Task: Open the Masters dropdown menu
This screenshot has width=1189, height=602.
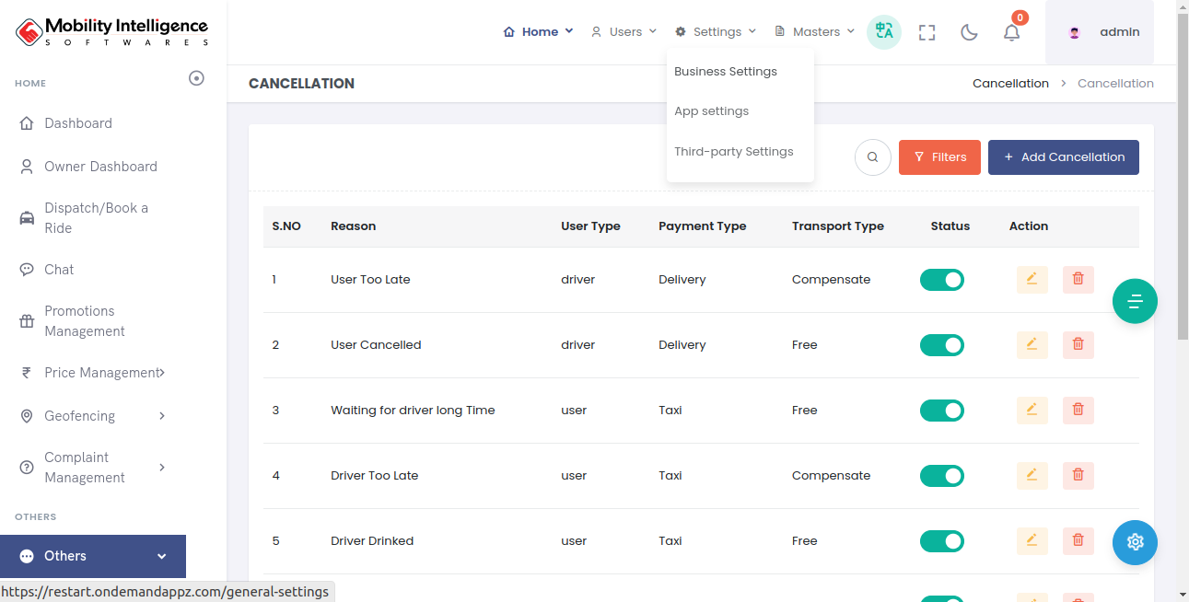Action: pyautogui.click(x=815, y=32)
